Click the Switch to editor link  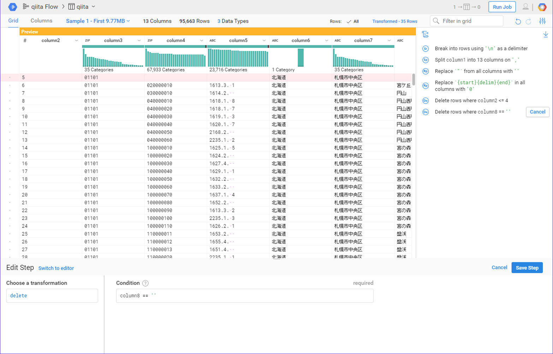tap(56, 268)
